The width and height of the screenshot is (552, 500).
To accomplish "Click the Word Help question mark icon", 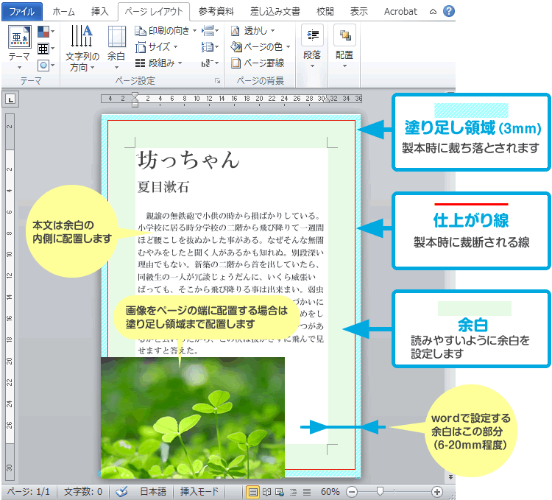I will (448, 11).
